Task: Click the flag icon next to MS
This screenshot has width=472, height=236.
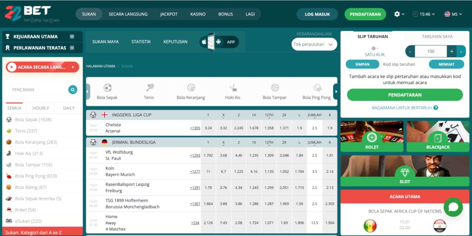Action: click(447, 14)
